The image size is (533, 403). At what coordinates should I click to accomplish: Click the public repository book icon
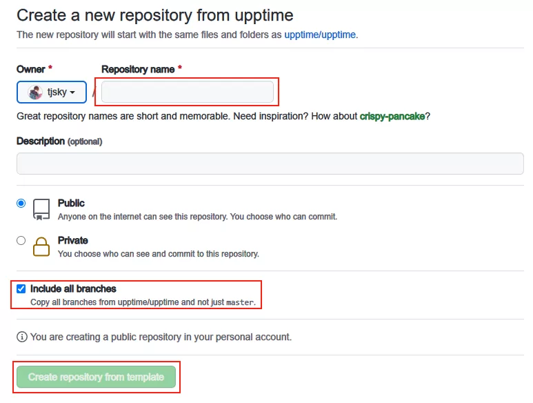[41, 210]
